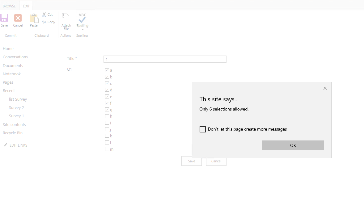This screenshot has width=364, height=213.
Task: Open the Spelling dropdown arrow
Action: click(83, 30)
